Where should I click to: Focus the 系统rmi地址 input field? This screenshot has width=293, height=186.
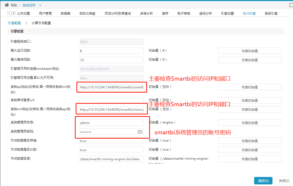pyautogui.click(x=112, y=109)
